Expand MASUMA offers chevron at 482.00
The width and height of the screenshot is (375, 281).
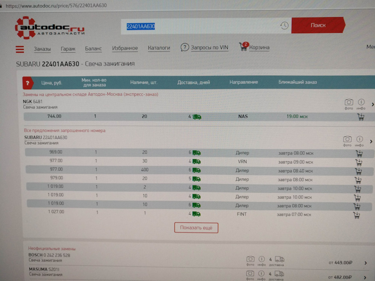(x=365, y=277)
